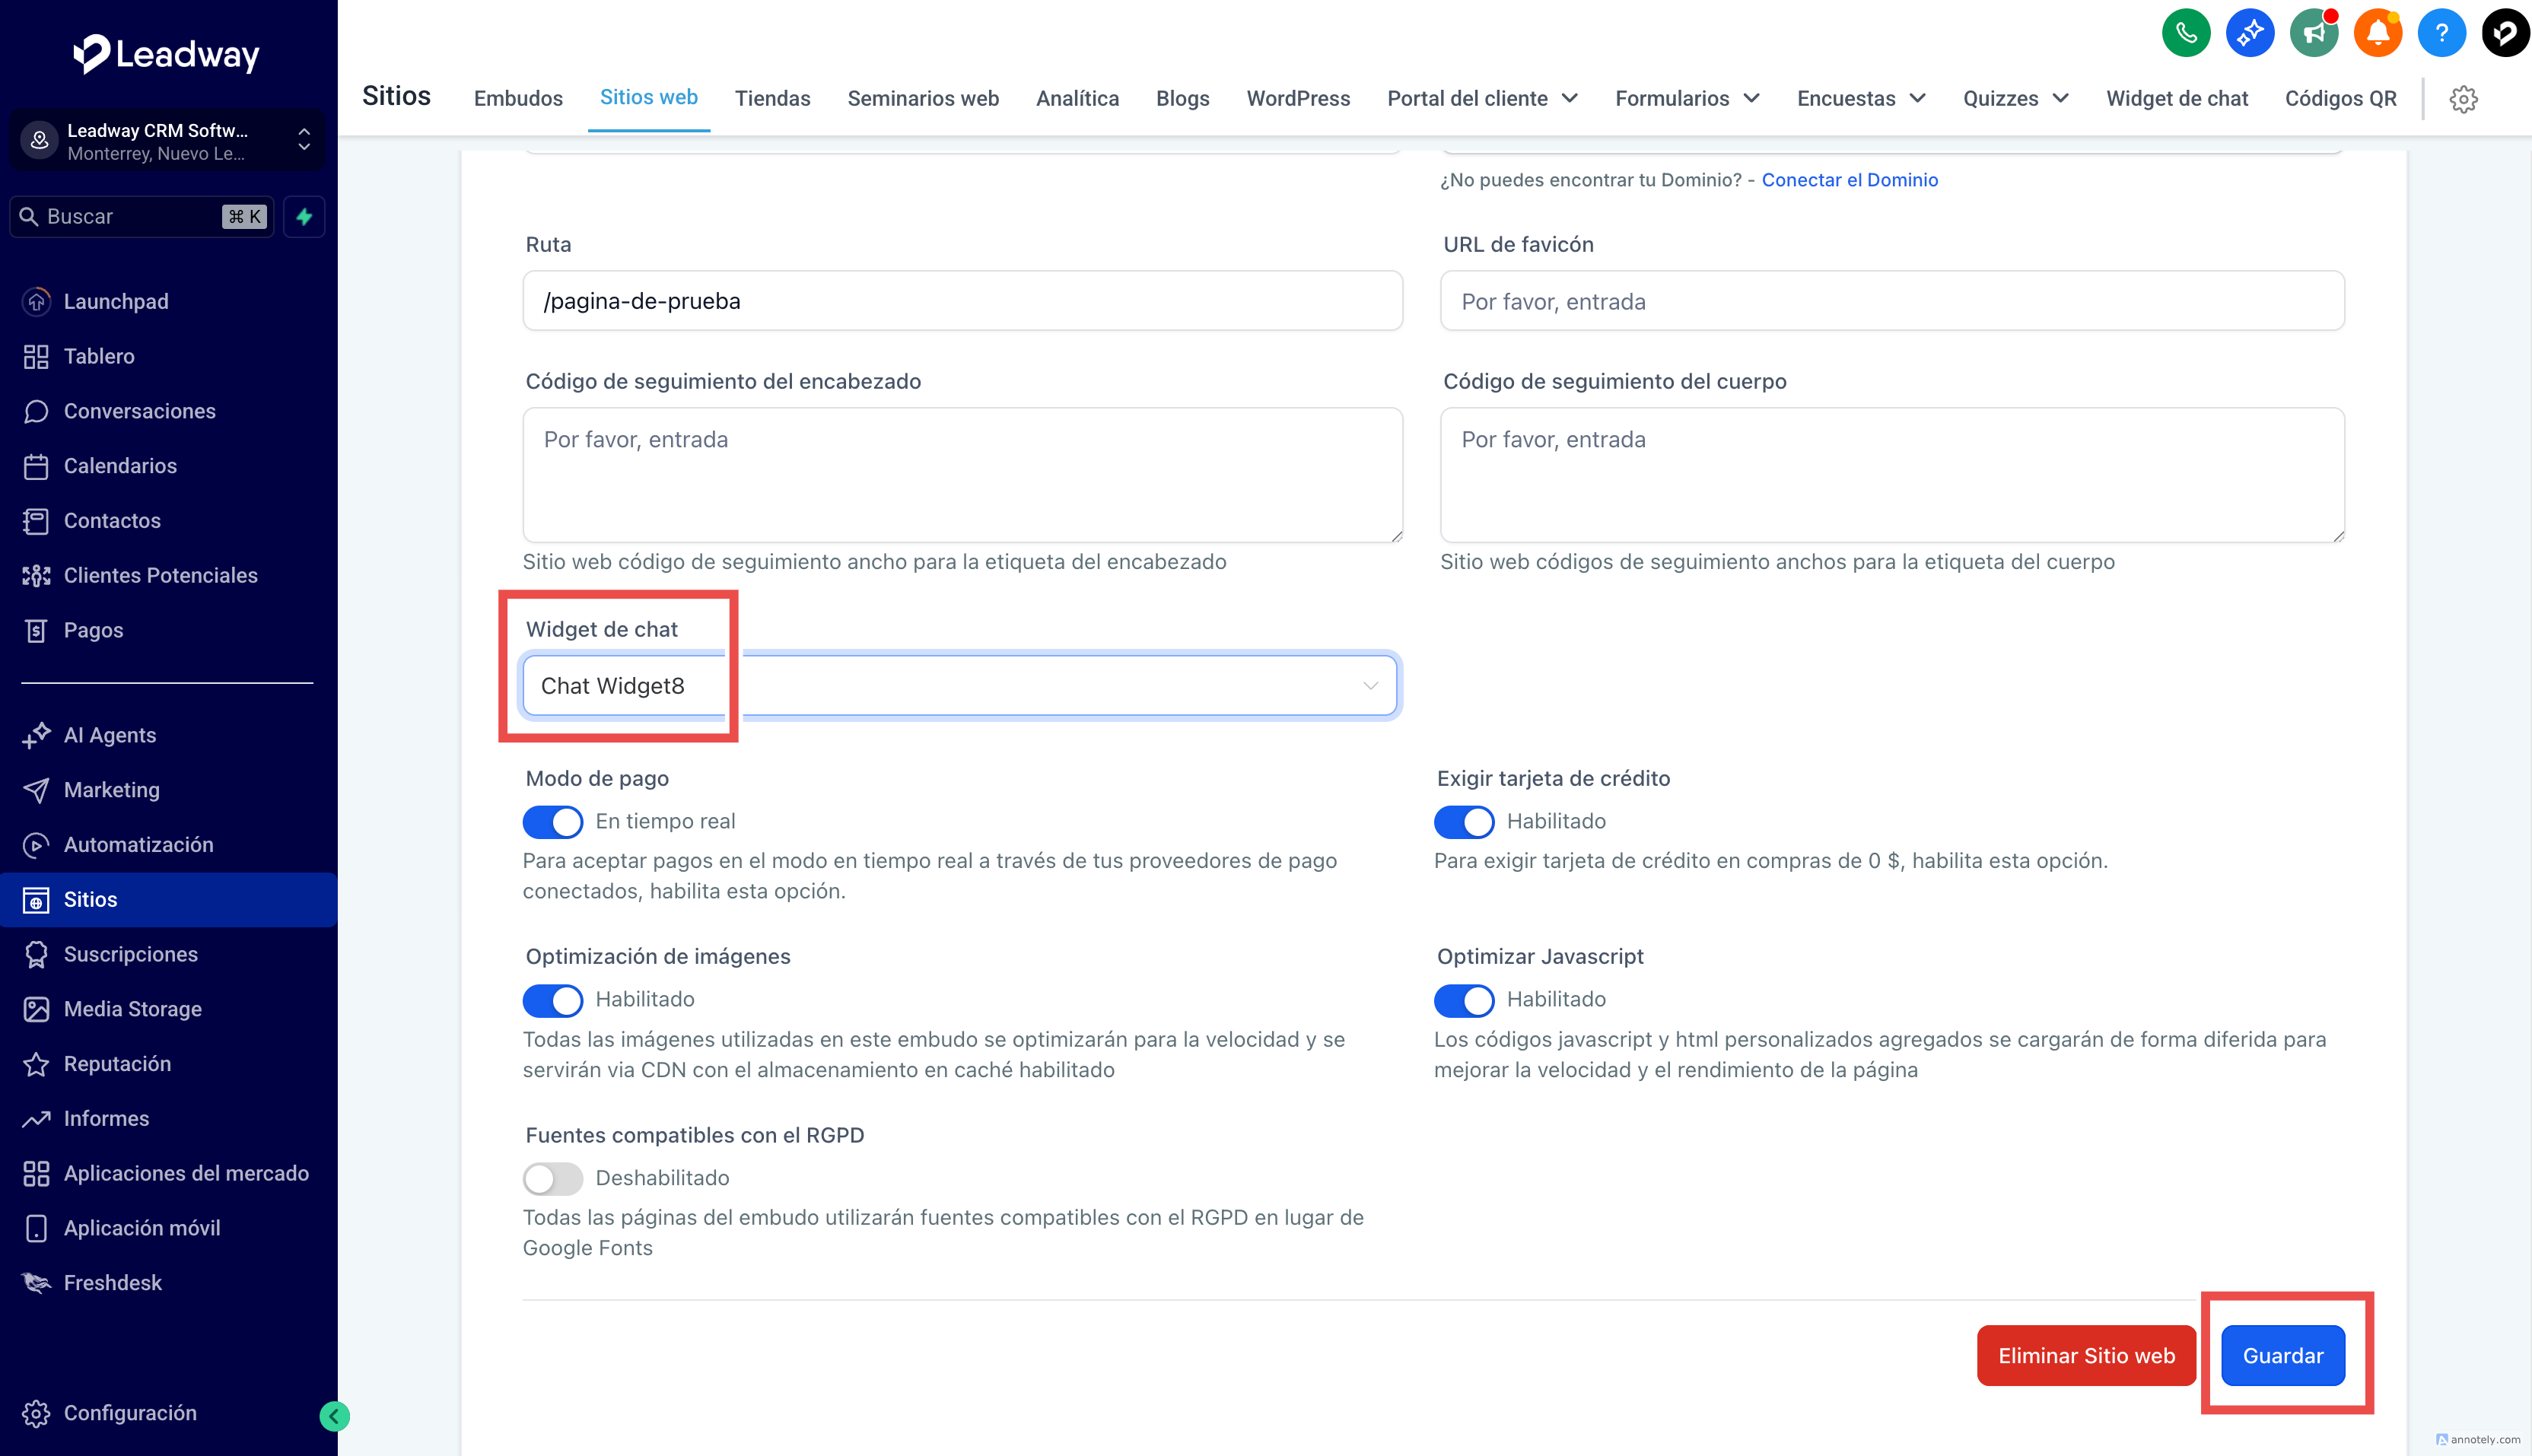Click the Guardar button

[x=2282, y=1355]
